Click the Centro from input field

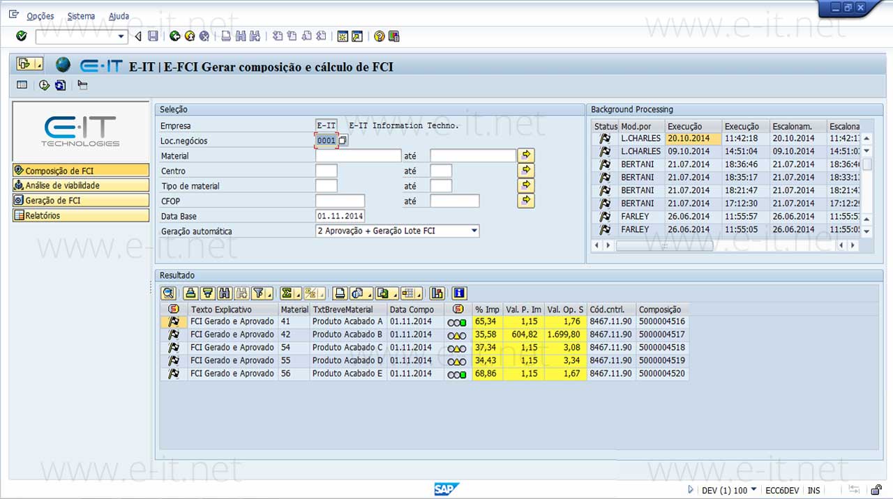pos(327,171)
